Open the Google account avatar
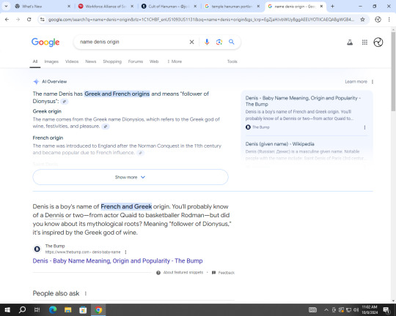 (x=378, y=42)
